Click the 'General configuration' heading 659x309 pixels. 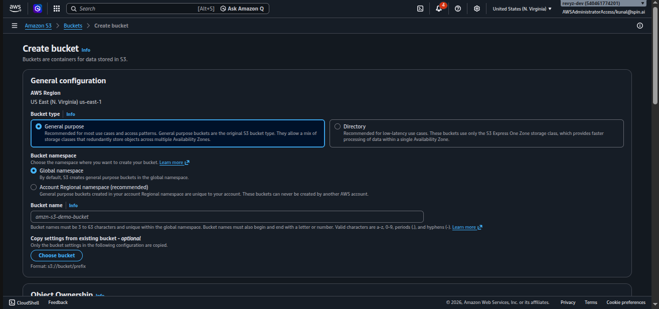[x=68, y=81]
